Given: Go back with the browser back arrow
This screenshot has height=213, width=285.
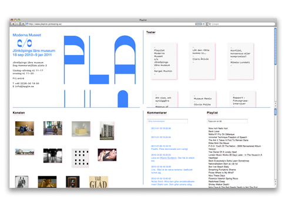Looking at the screenshot, I should coord(13,24).
